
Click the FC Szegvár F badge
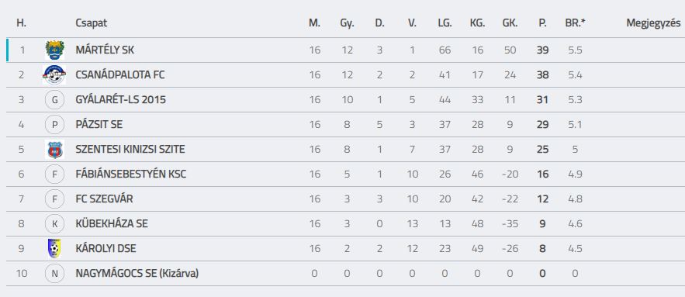tap(54, 199)
